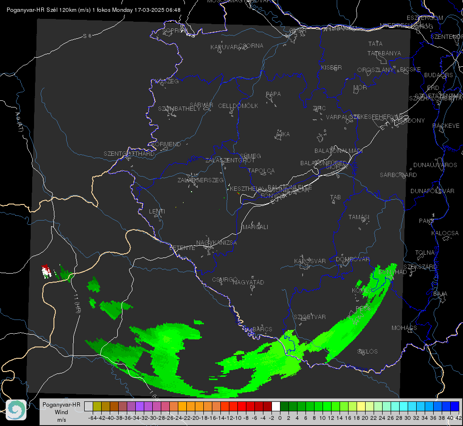This screenshot has height=426, width=463.
Task: Click the 'S 6' road label
Action: point(87,36)
